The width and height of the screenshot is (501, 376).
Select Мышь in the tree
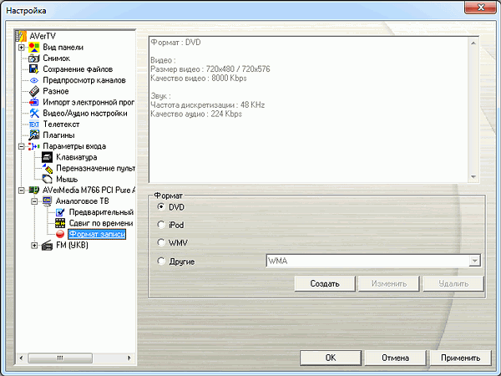(x=67, y=179)
